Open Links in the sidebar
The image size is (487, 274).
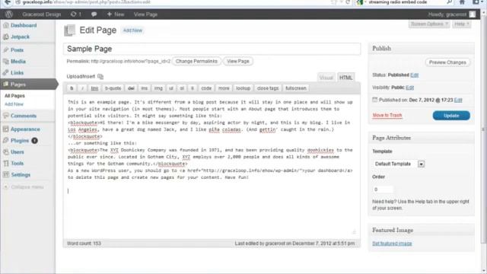(17, 73)
